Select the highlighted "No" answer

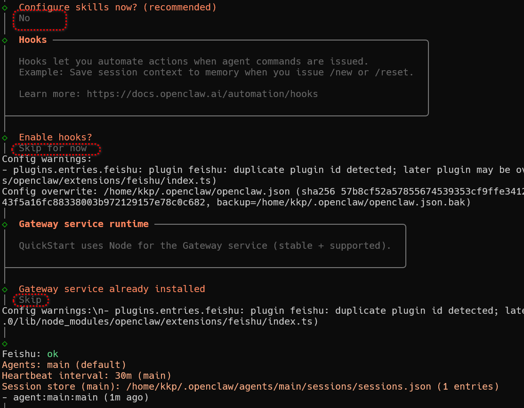(24, 18)
